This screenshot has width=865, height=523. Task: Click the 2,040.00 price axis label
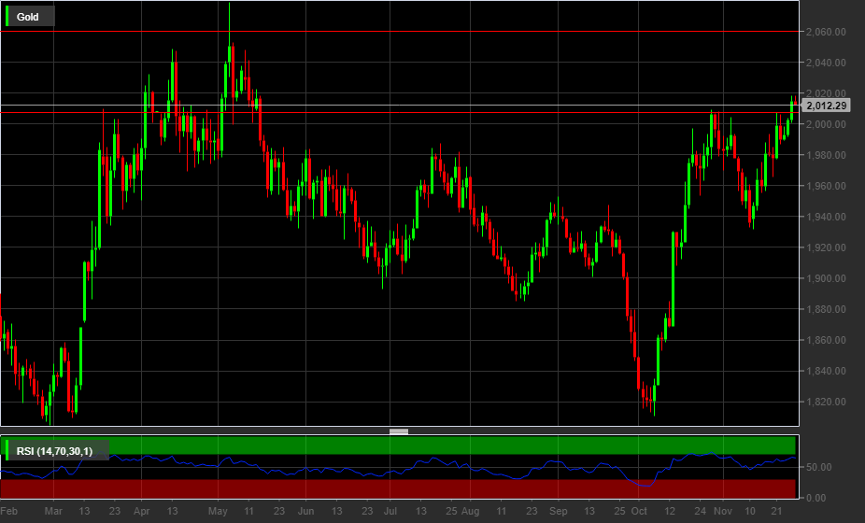pos(826,63)
